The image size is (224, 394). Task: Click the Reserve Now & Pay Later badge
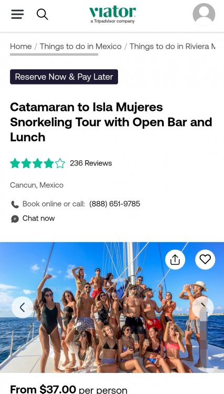[x=64, y=77]
